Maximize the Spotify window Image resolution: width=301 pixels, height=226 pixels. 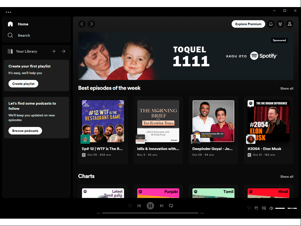click(x=285, y=11)
